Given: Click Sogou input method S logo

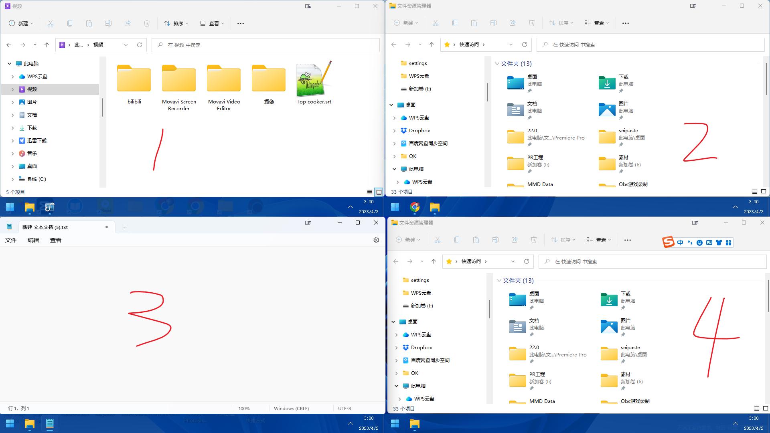Looking at the screenshot, I should coord(668,242).
